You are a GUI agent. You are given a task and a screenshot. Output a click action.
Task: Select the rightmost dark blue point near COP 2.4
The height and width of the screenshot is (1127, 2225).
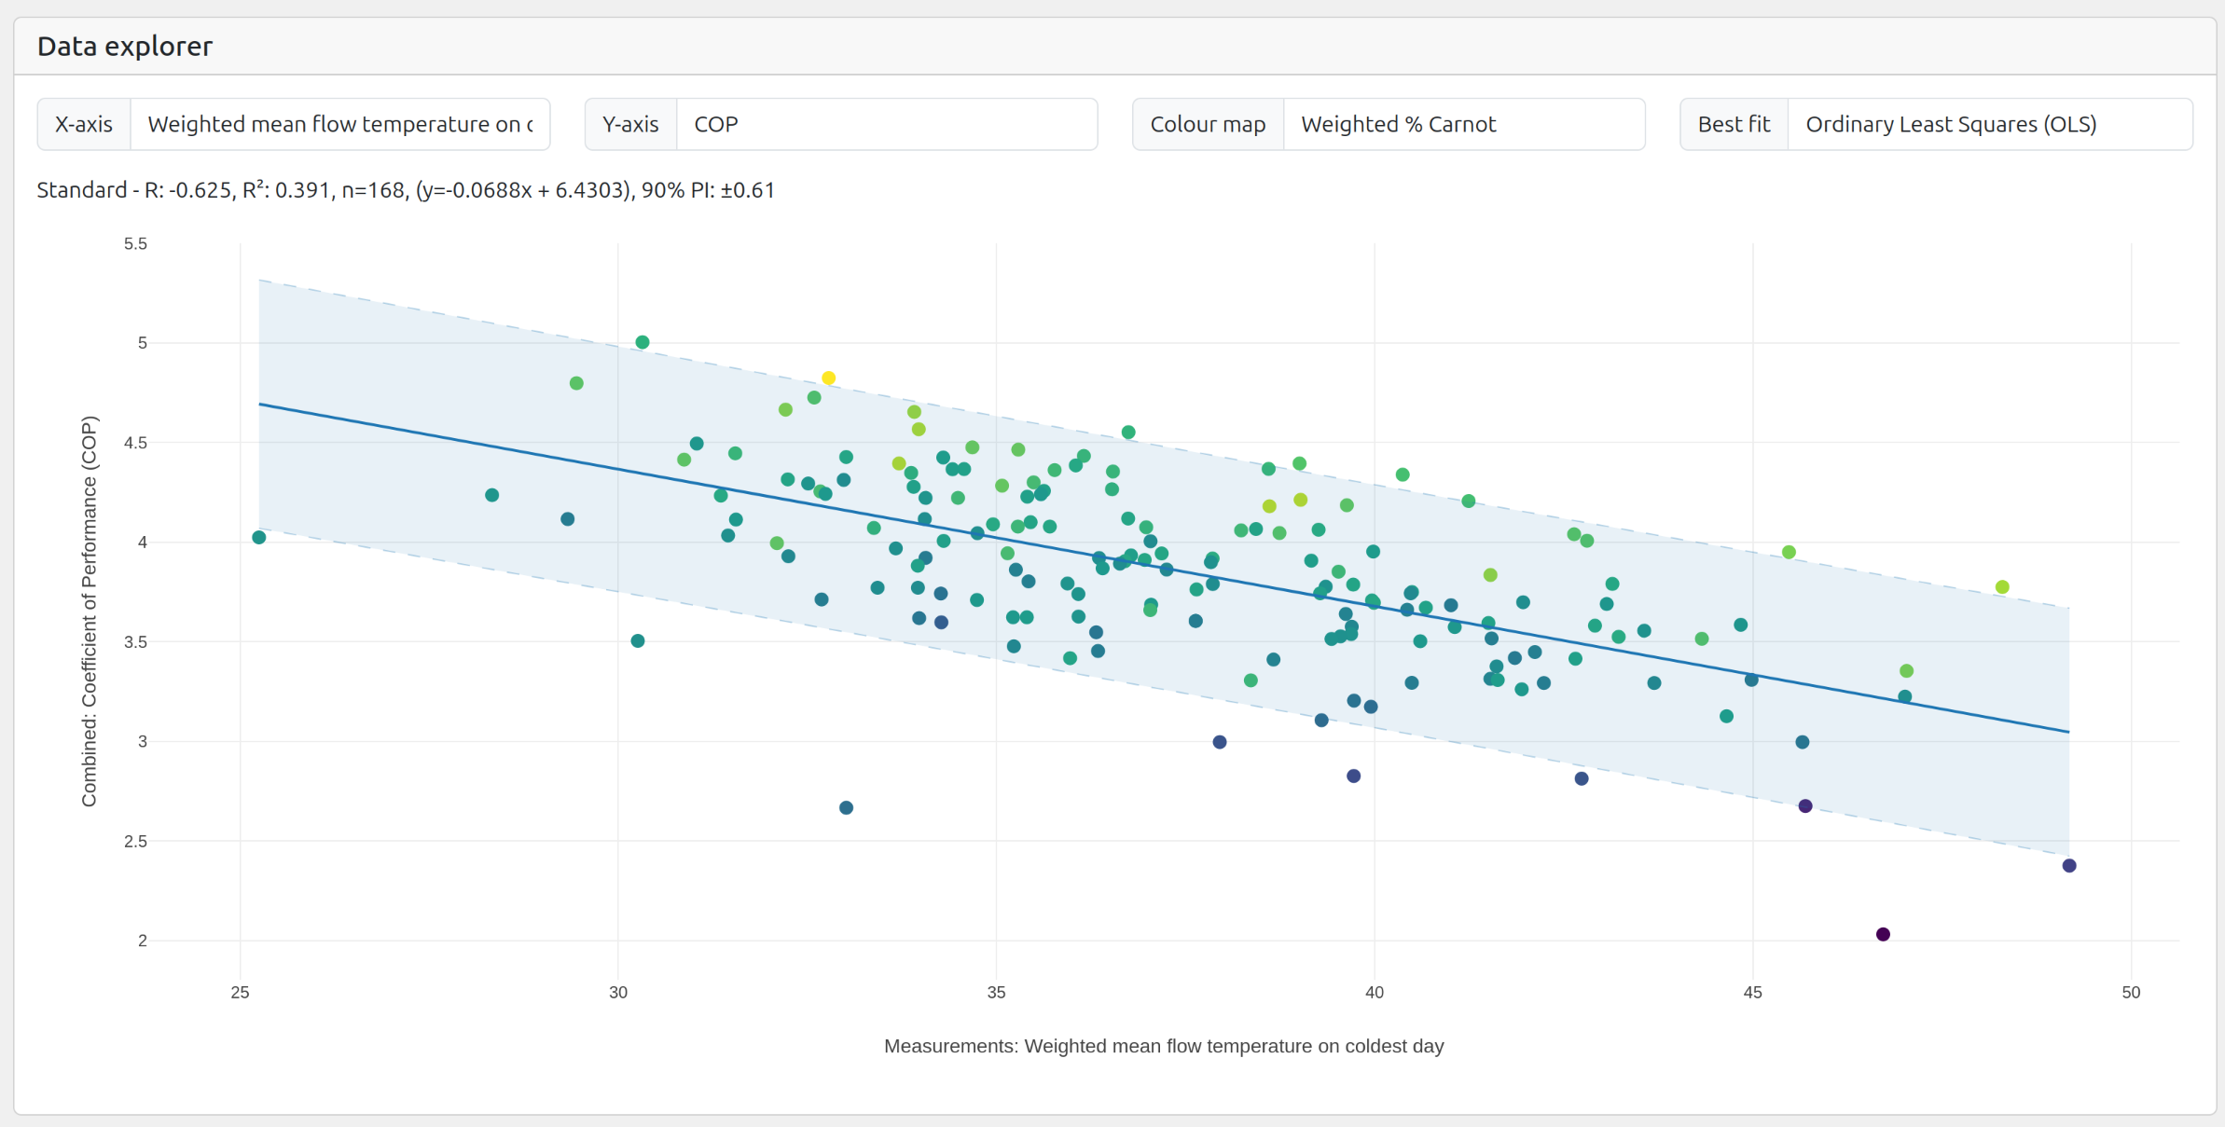pyautogui.click(x=2069, y=866)
